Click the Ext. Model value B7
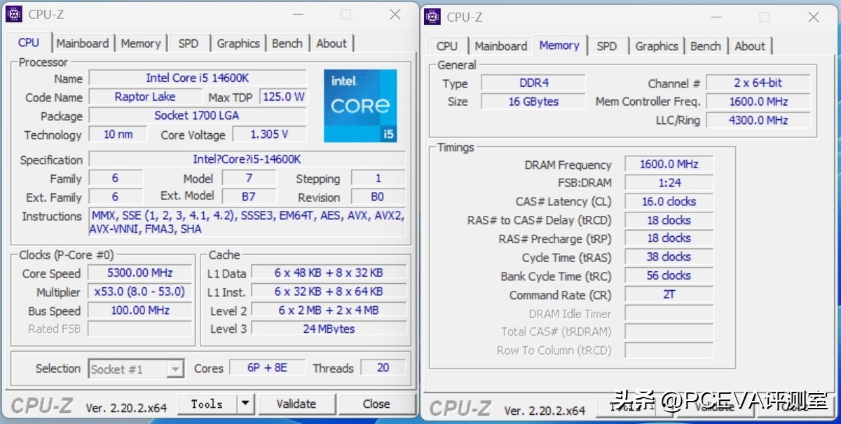 [249, 196]
